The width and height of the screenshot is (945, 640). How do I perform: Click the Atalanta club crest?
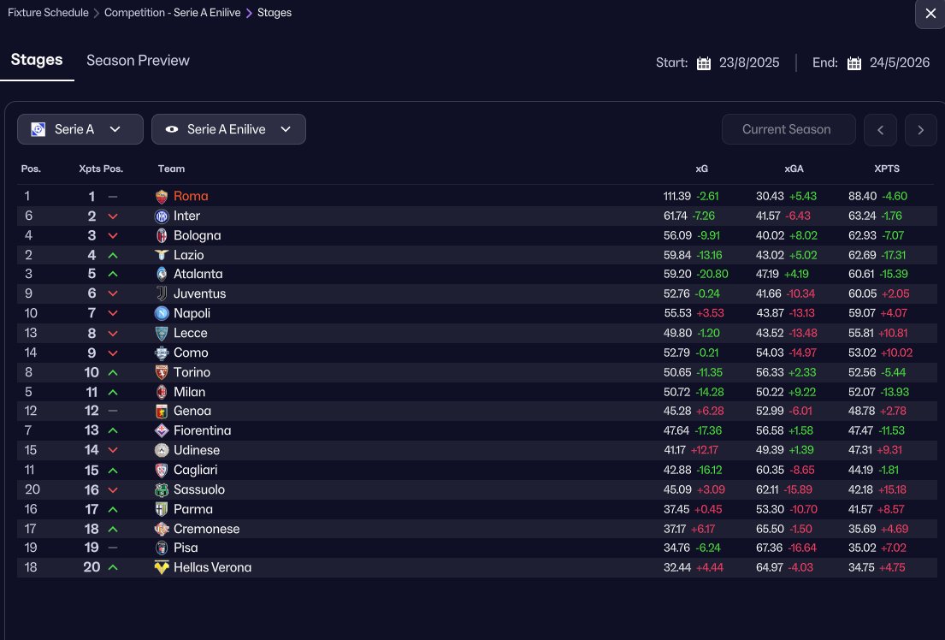[x=162, y=274]
